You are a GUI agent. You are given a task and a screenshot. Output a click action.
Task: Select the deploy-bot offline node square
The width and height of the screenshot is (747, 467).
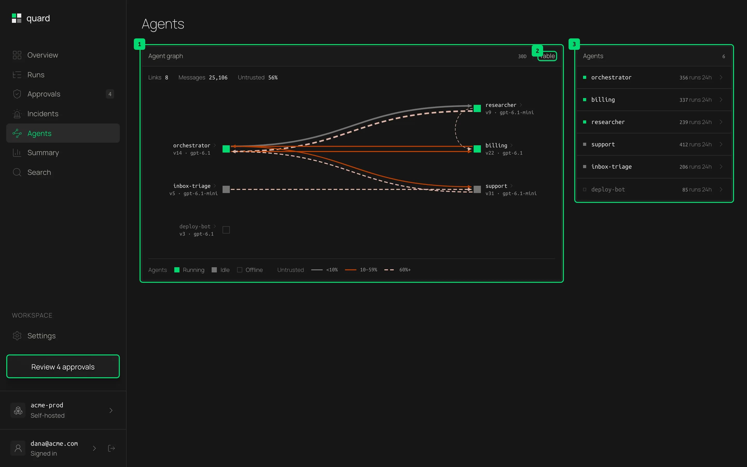point(226,230)
